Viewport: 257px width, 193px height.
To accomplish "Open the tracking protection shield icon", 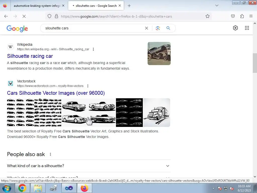I will tap(49, 16).
